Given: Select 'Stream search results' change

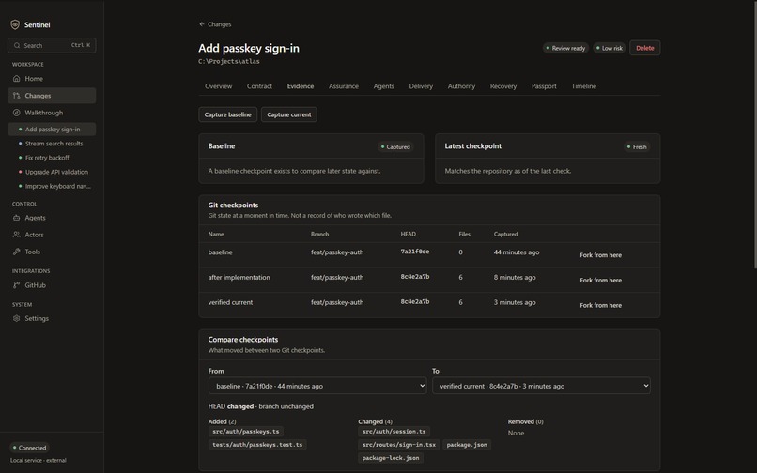Looking at the screenshot, I should 52,144.
